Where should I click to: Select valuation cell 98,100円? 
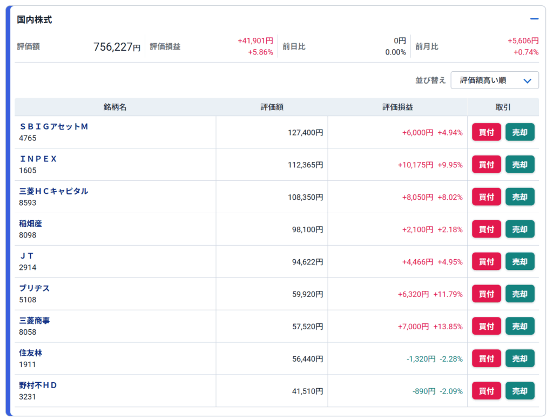point(307,229)
